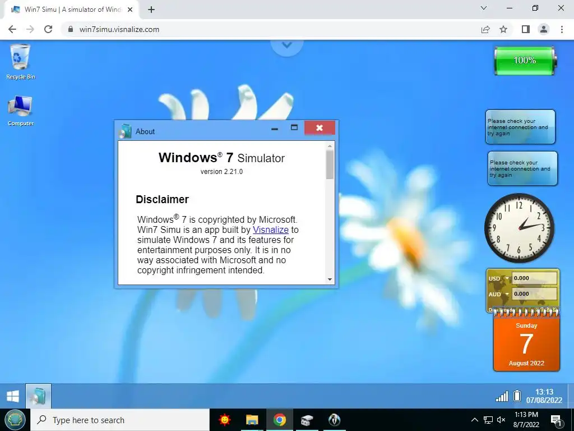Click the Type here to search box
This screenshot has height=431, width=574.
120,420
